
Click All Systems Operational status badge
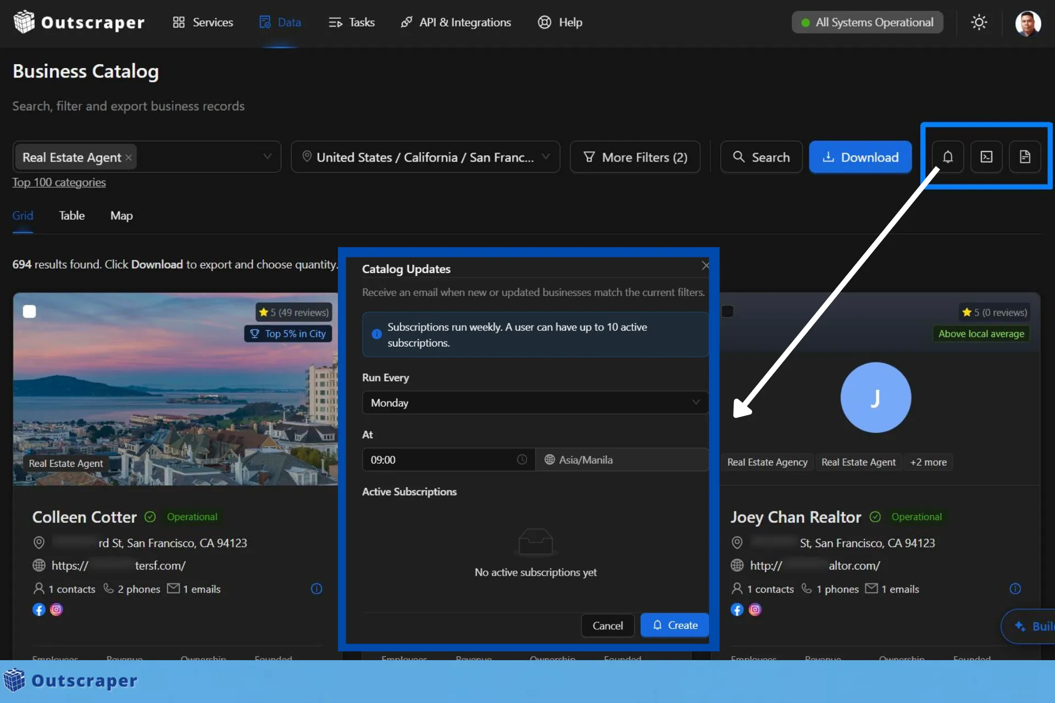[867, 22]
